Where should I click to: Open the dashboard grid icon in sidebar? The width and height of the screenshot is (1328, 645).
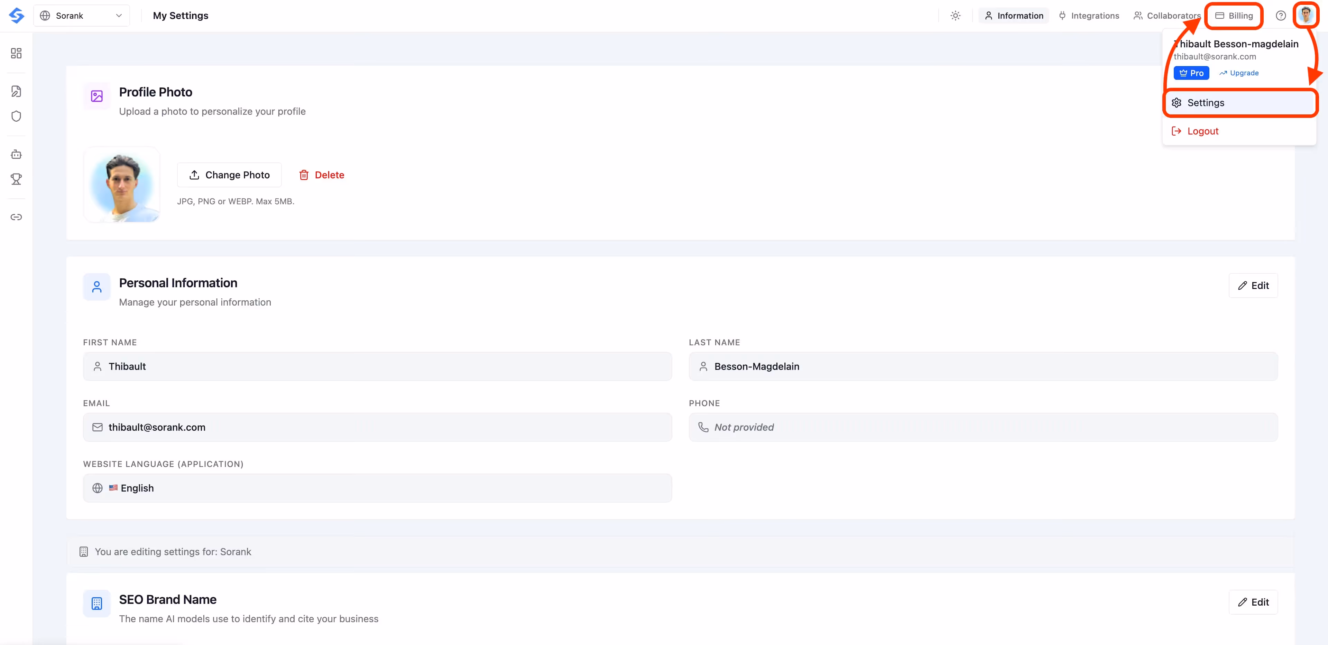[x=16, y=53]
